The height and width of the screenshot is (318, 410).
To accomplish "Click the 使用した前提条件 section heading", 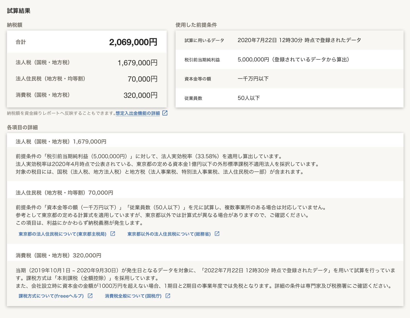I will pyautogui.click(x=196, y=25).
